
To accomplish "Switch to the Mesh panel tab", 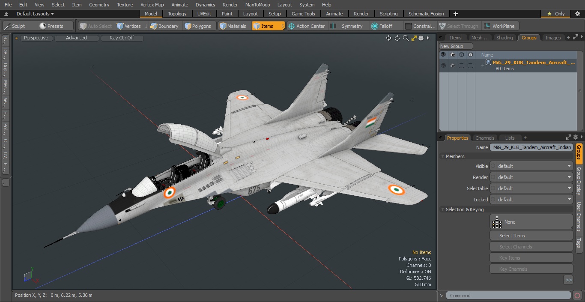I will point(480,38).
